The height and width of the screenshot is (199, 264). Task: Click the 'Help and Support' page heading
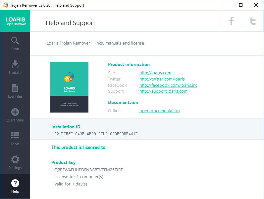(x=70, y=23)
